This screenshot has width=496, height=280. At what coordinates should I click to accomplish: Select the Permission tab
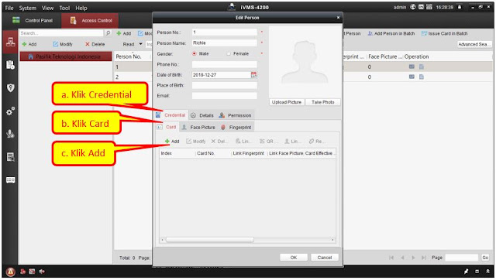[x=235, y=115]
